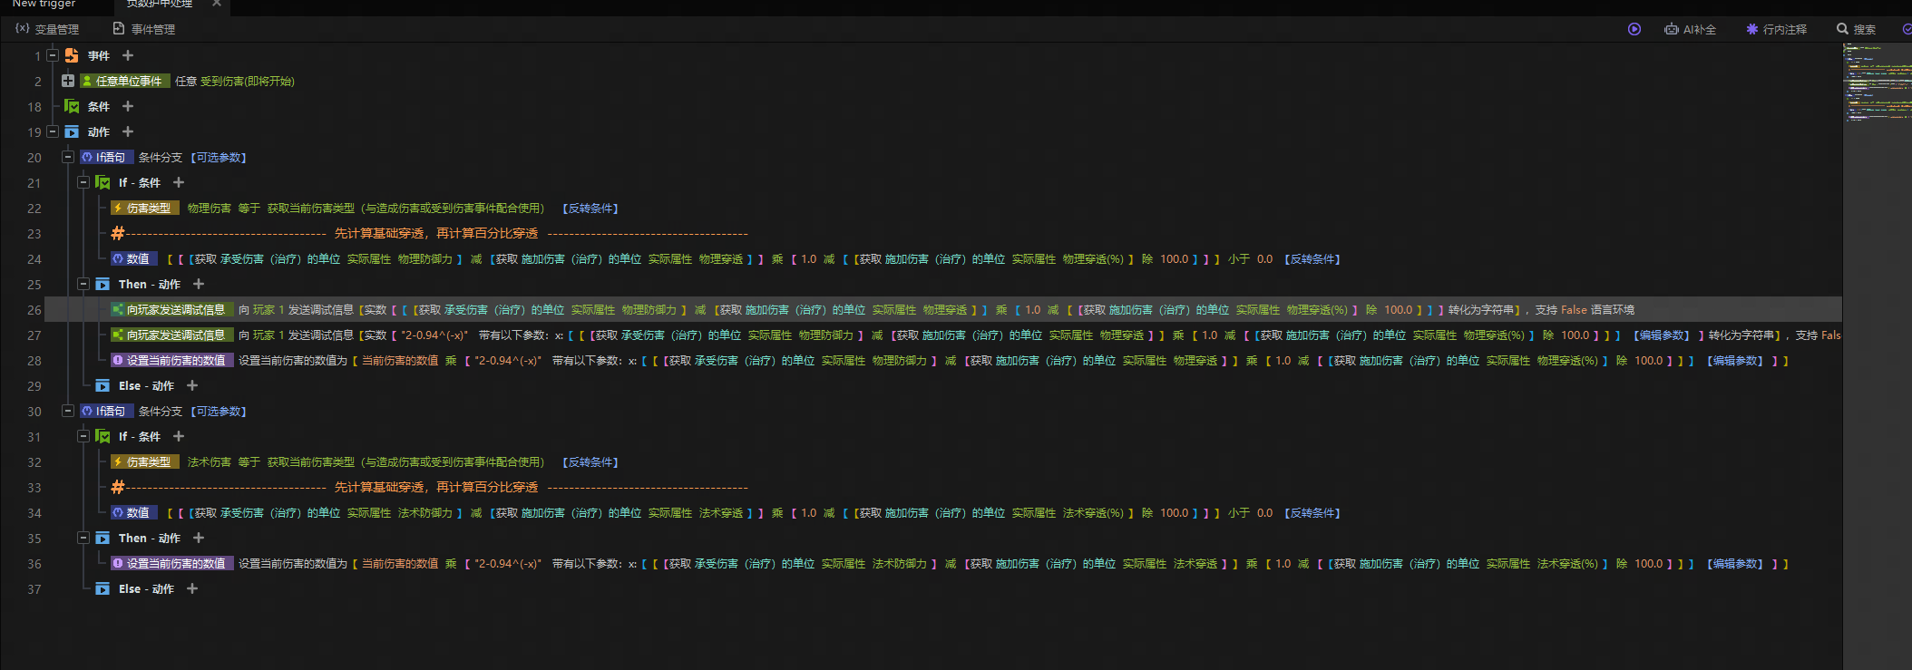Click plus beside Then - 动作 on line 25
1912x670 pixels.
199,284
